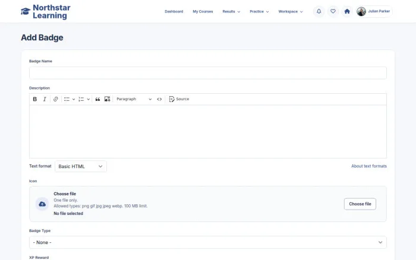Expand the Workspace menu
This screenshot has width=416, height=260.
[x=291, y=12]
